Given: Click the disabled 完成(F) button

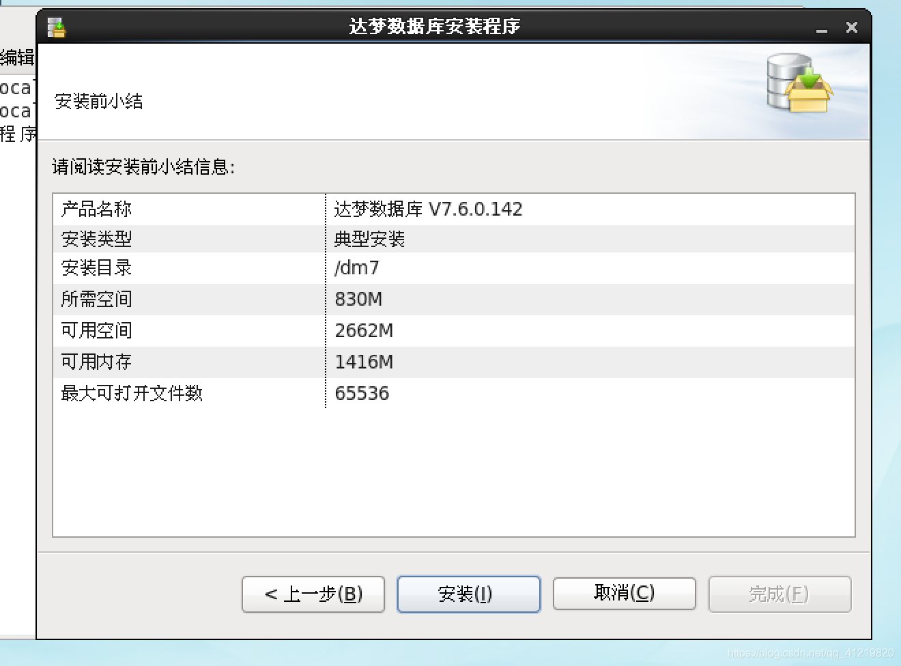Looking at the screenshot, I should (x=780, y=594).
